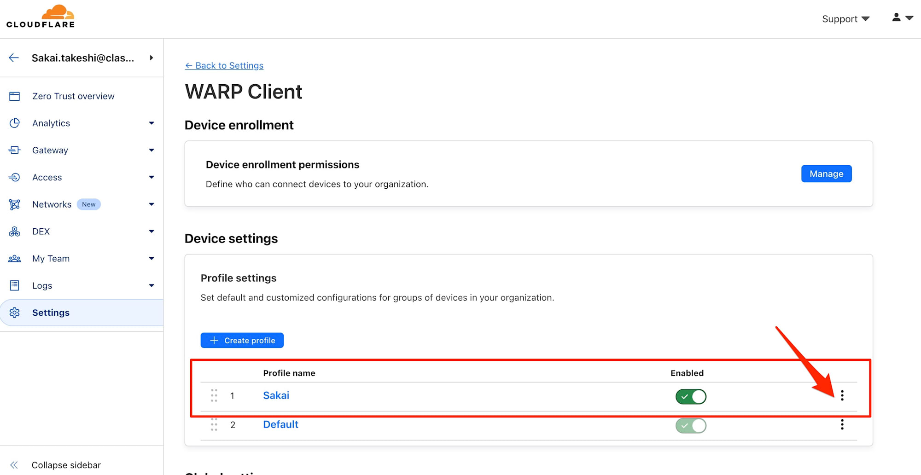Click the Profile name column header
The width and height of the screenshot is (921, 475).
(x=289, y=373)
